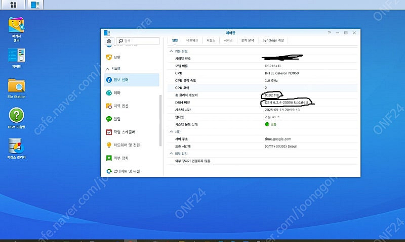Click the 하드웨어 및 전원 bulb icon
Screen dimensions: 405x242
point(109,145)
